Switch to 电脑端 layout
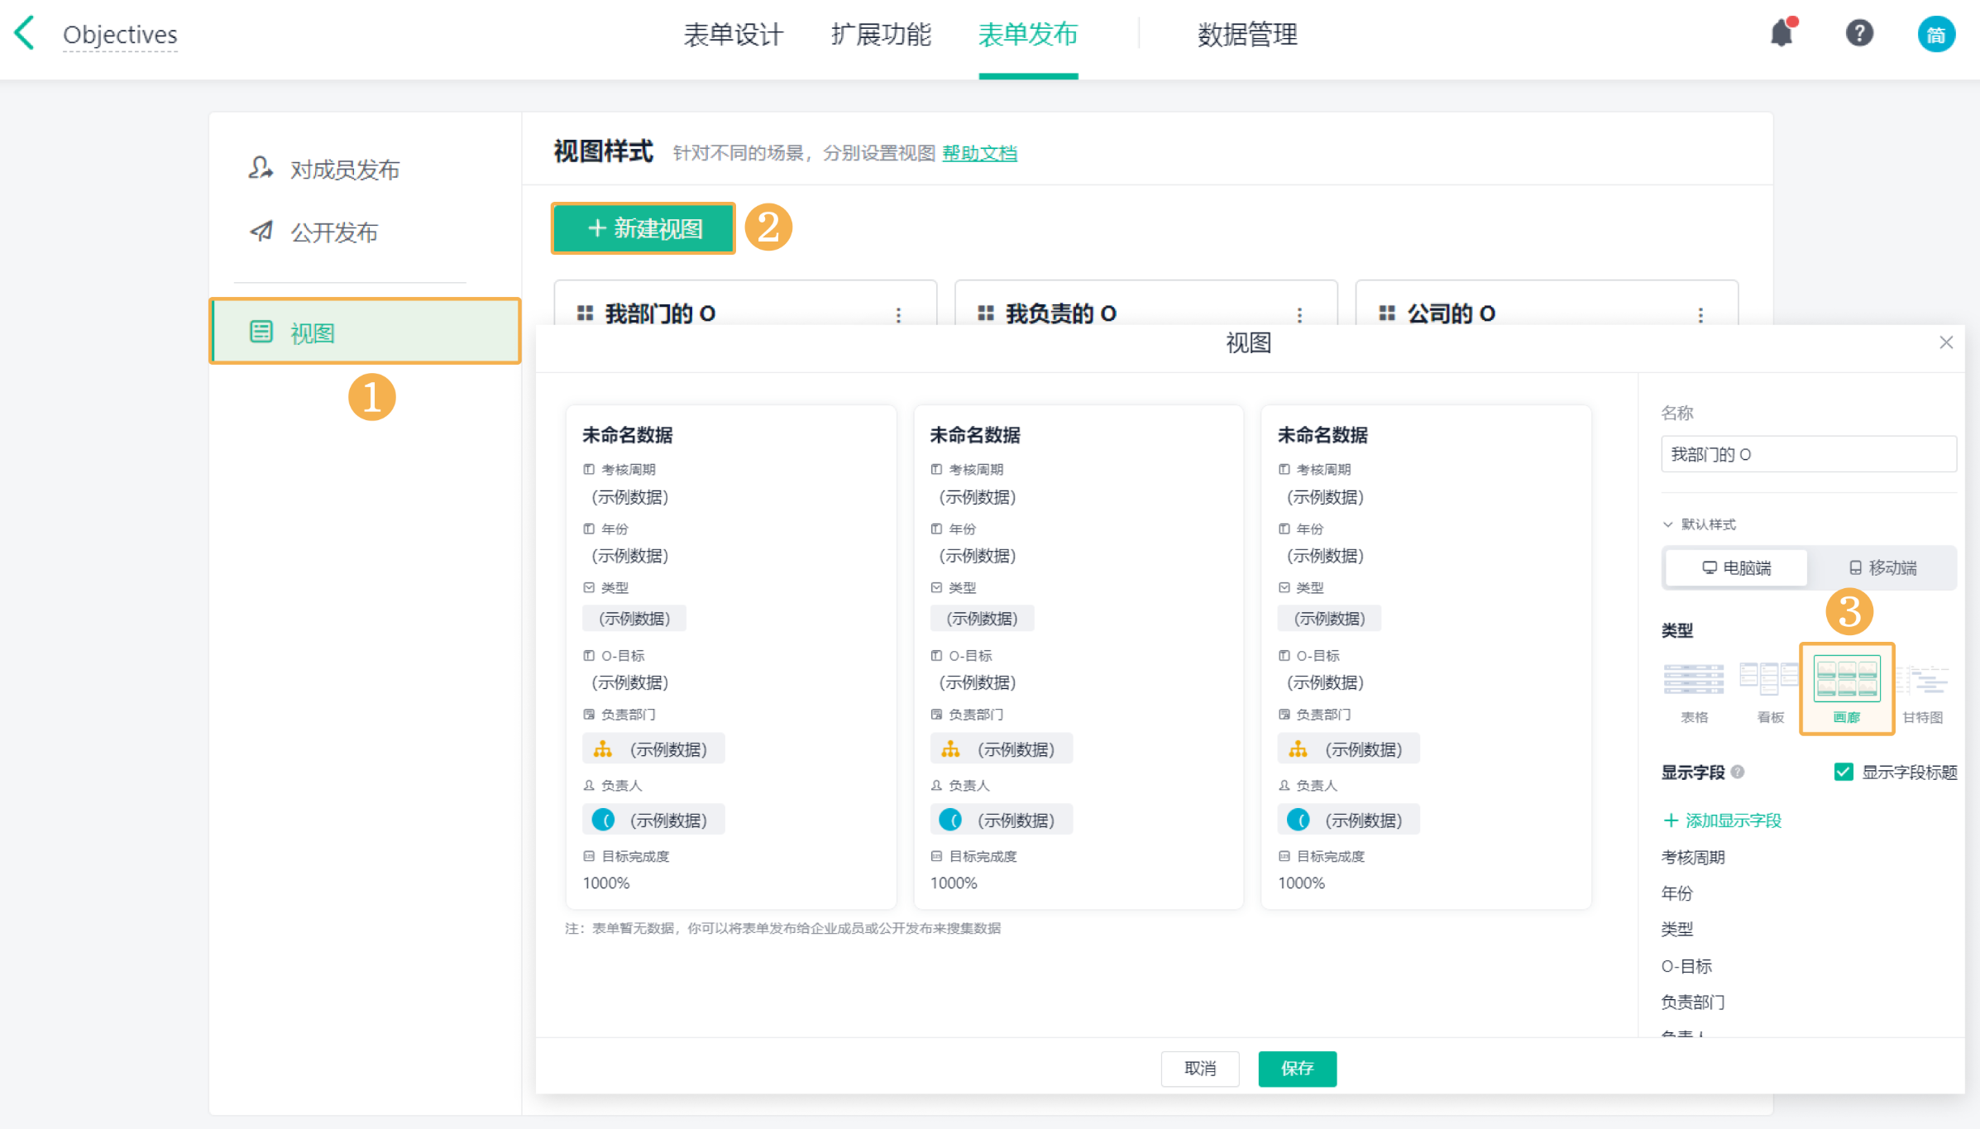Screen dimensions: 1980x1129 pos(1735,567)
